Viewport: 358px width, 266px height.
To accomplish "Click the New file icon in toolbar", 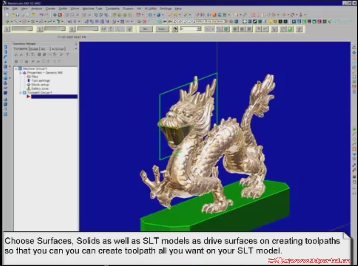I will pos(7,15).
